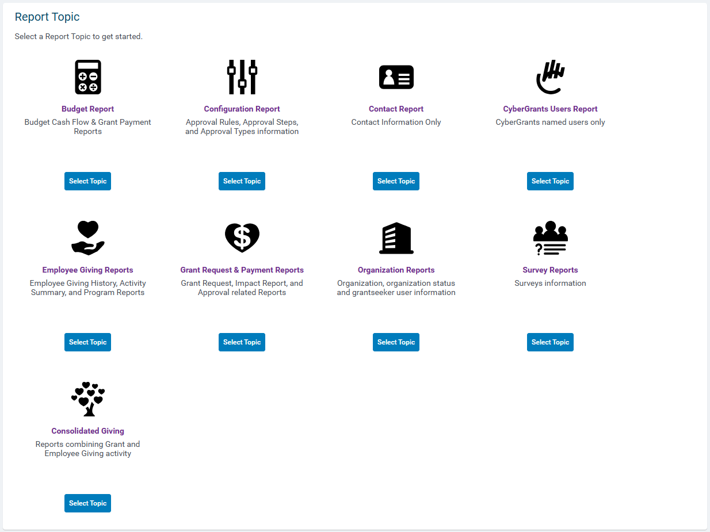Select Topic button under Configuration Report

click(242, 181)
